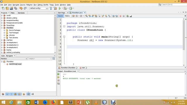Click the Open Project toolbar icon
Screen dimensions: 187x105
(x=11, y=8)
